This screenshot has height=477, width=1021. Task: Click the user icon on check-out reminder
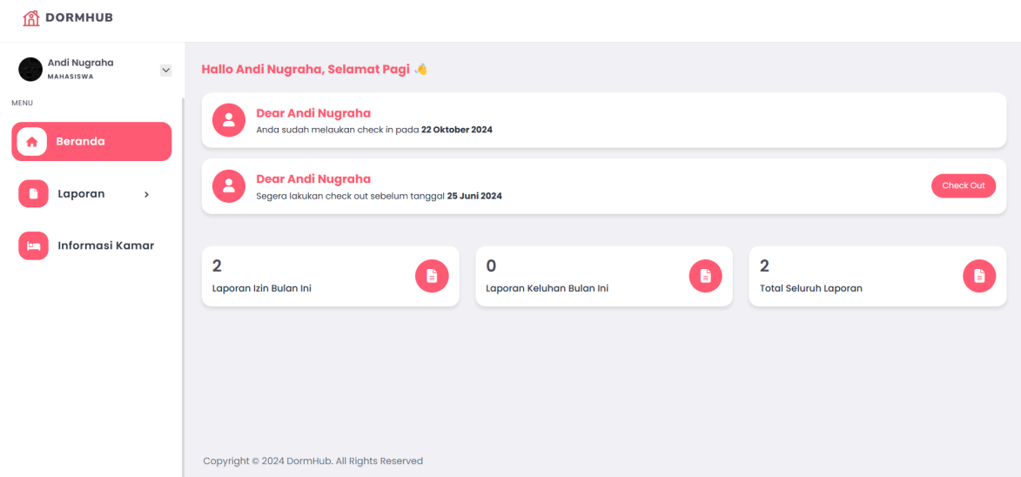coord(229,185)
